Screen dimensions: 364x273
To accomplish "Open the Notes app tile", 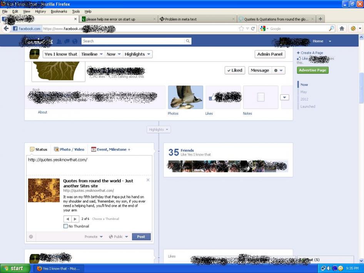I will [x=261, y=97].
